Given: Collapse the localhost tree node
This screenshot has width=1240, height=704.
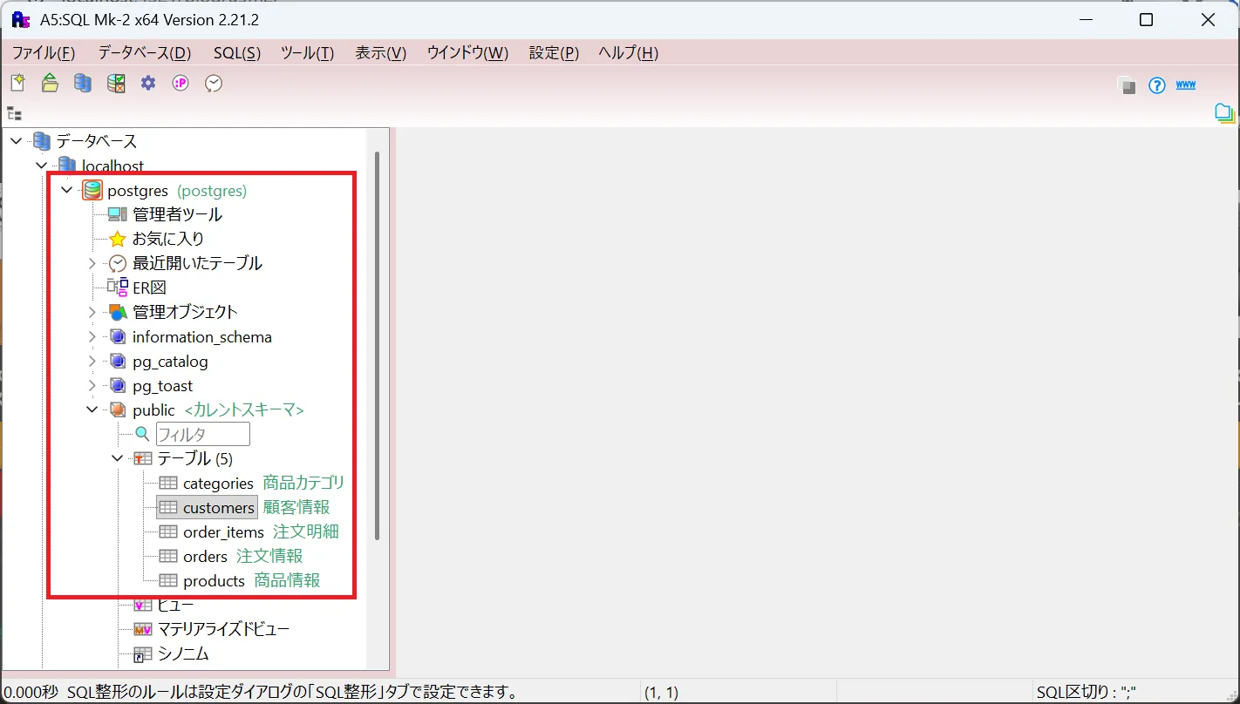Looking at the screenshot, I should click(41, 166).
